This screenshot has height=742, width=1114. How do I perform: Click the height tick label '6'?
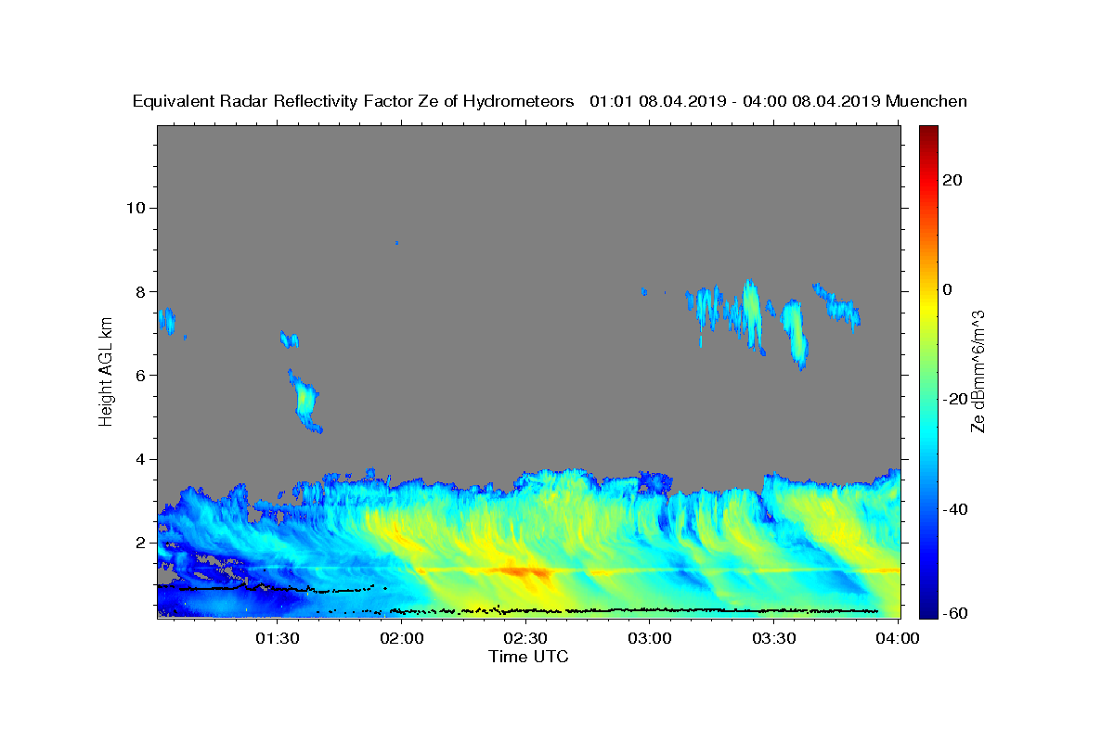tap(139, 376)
